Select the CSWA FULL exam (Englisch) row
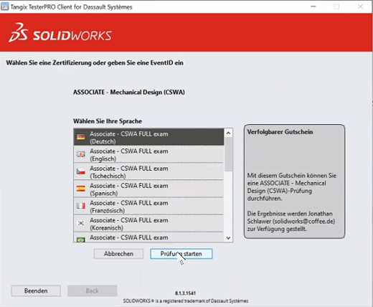This screenshot has height=307, width=373. [x=148, y=154]
